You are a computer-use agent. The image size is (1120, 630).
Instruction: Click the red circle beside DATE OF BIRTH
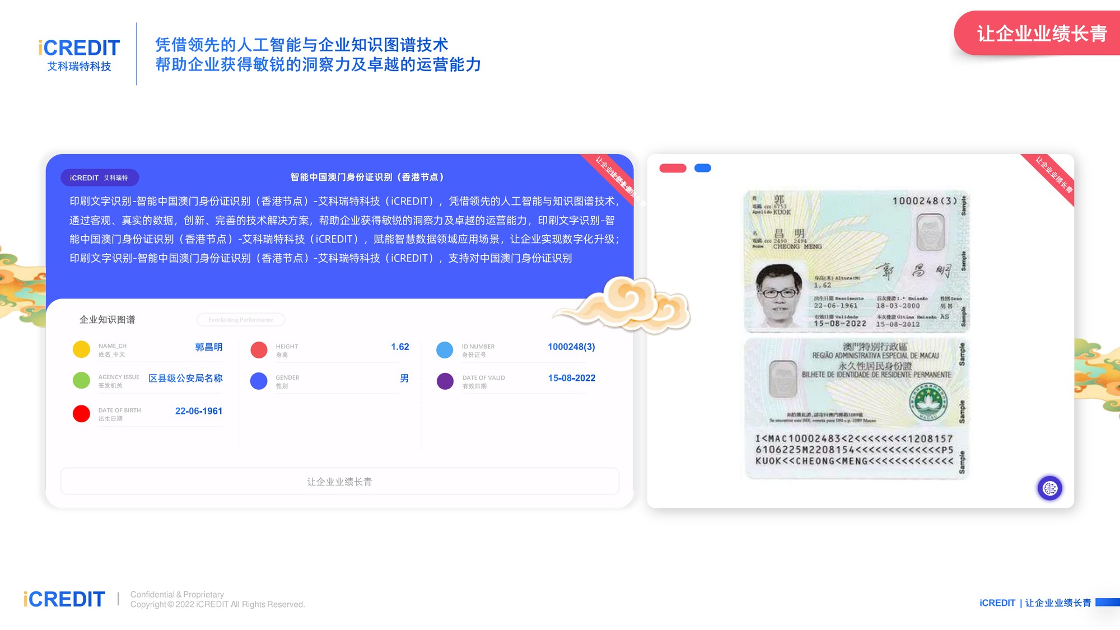click(x=81, y=414)
